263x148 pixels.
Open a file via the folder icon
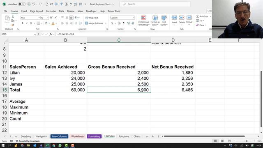52,4
